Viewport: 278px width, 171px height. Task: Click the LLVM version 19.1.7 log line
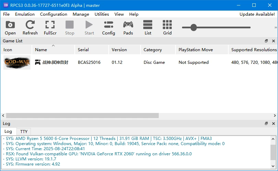(29, 159)
